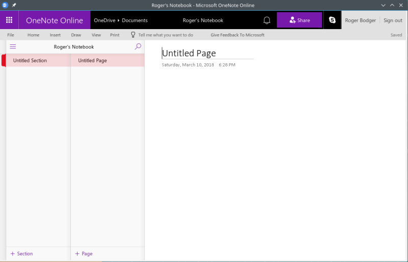Add a new Page
Screen dimensions: 408x262
coord(84,253)
